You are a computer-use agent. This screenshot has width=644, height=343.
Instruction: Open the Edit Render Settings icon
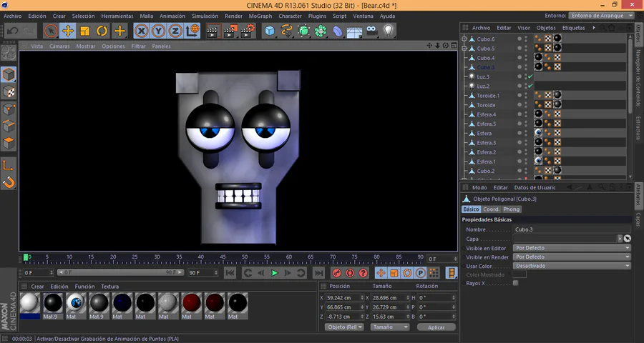[248, 31]
